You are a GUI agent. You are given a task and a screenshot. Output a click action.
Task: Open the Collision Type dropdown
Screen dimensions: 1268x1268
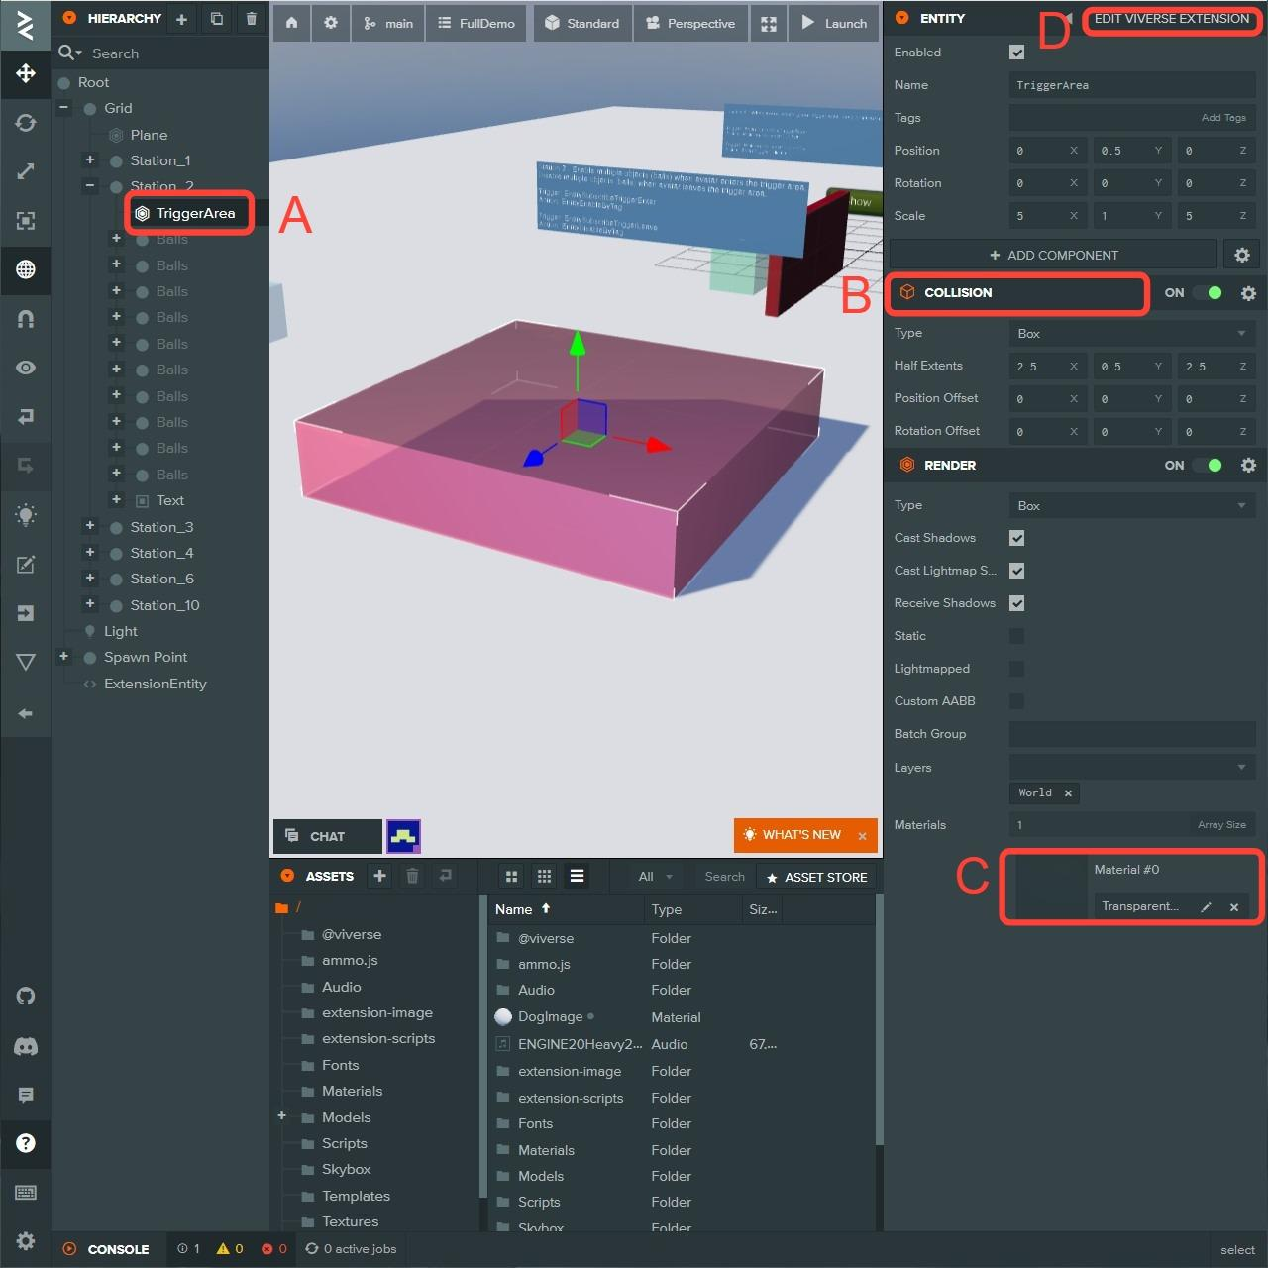[x=1131, y=334]
